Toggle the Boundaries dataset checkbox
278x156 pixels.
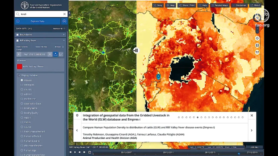coord(18,35)
